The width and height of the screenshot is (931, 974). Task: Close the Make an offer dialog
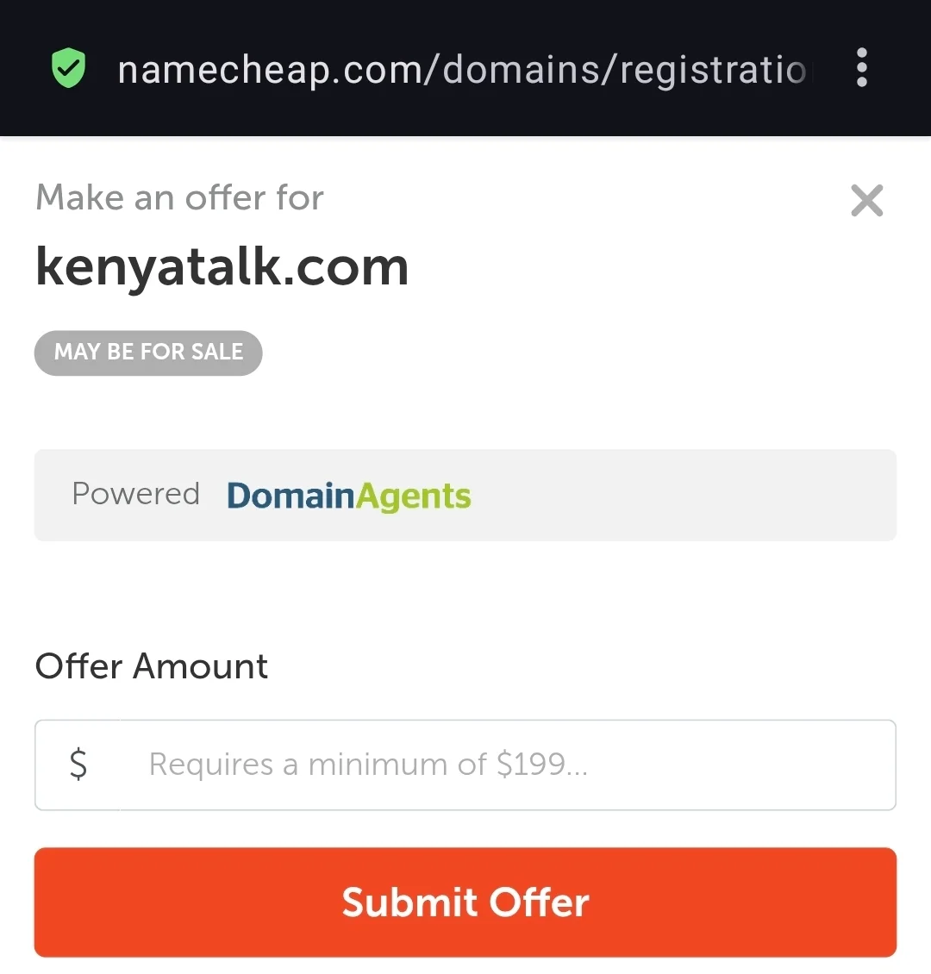coord(866,201)
